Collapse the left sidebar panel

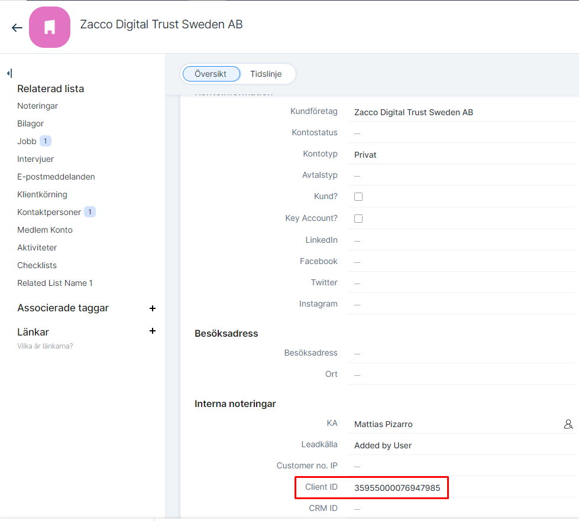click(9, 73)
